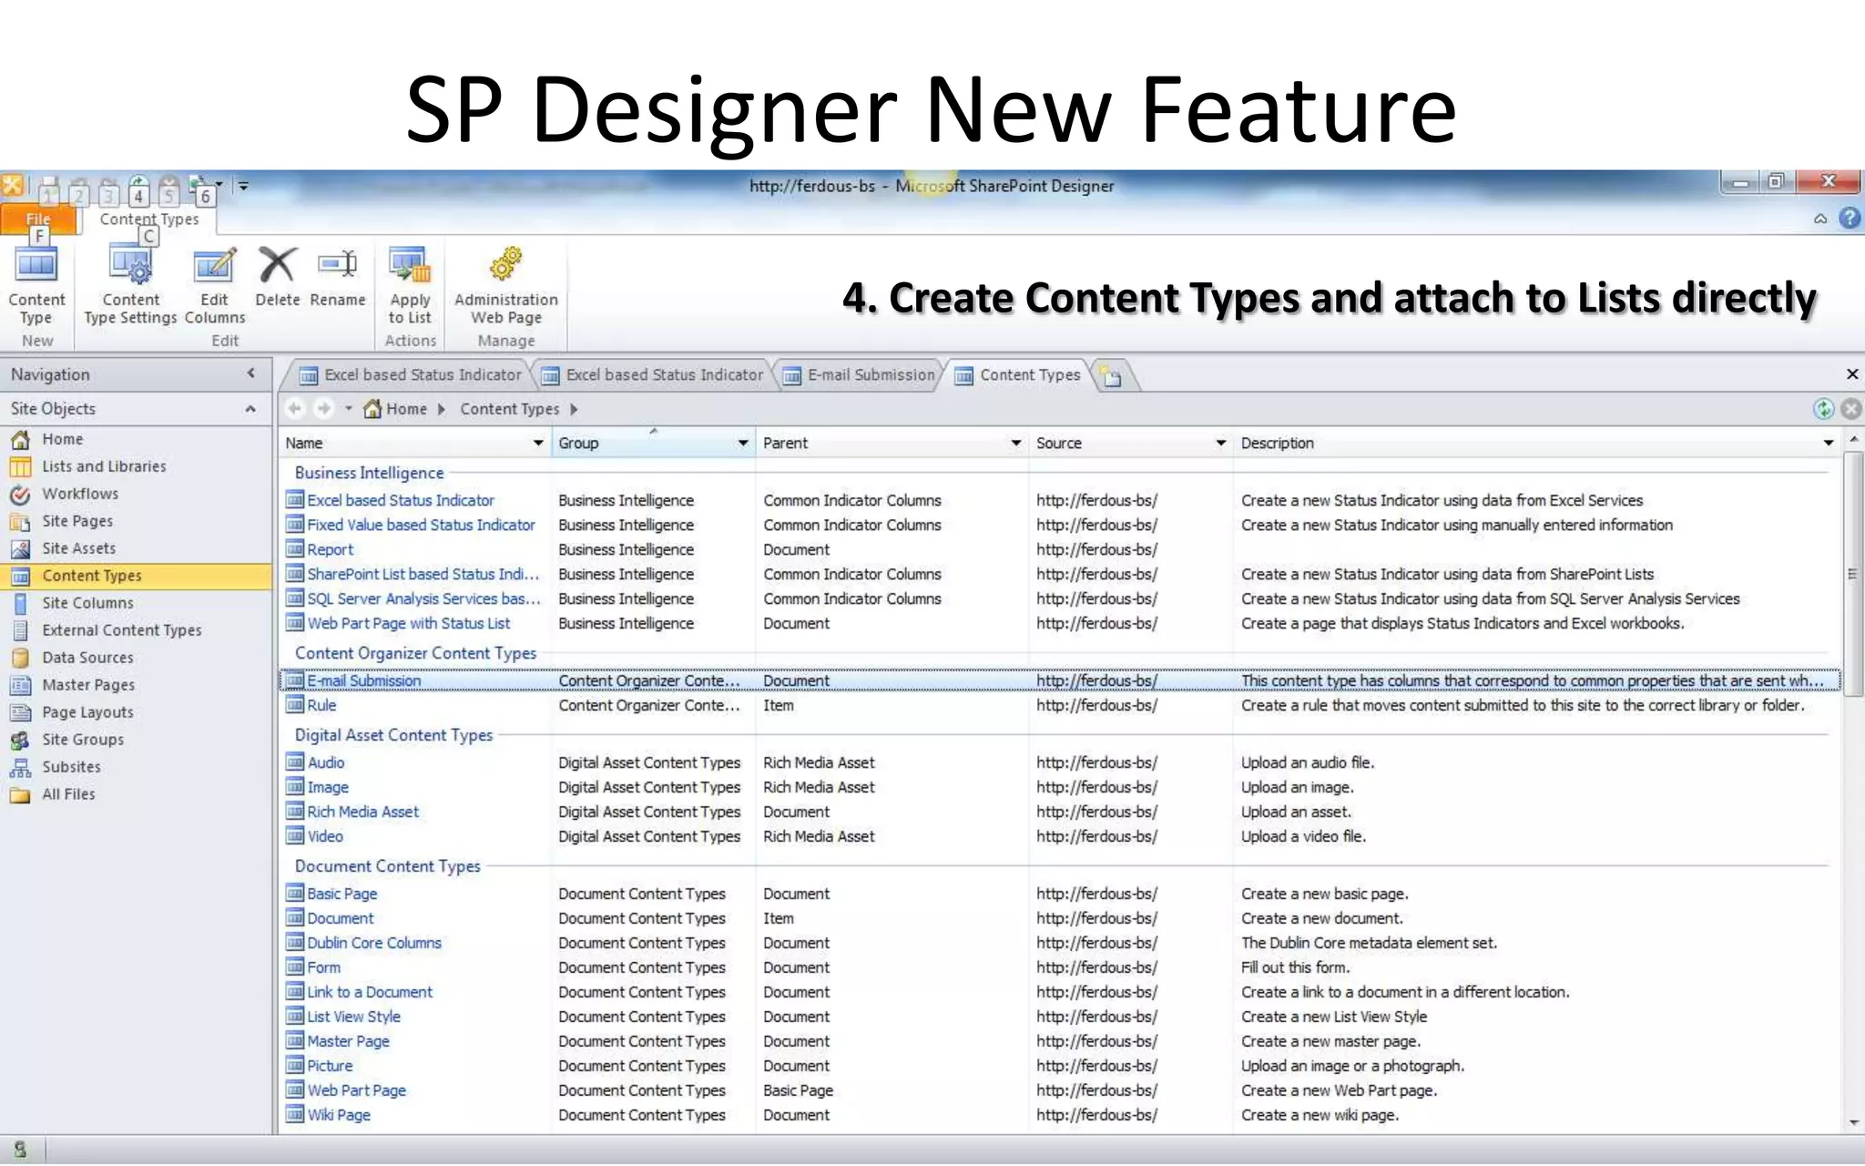Viewport: 1865px width, 1166px height.
Task: Open Link to a Document content type
Action: pyautogui.click(x=370, y=992)
